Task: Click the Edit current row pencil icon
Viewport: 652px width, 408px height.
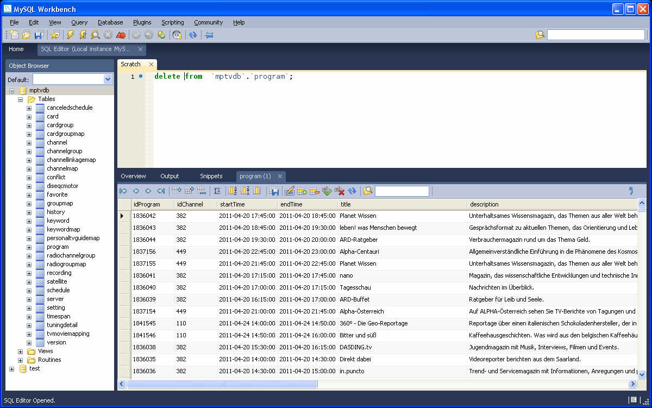Action: click(290, 191)
